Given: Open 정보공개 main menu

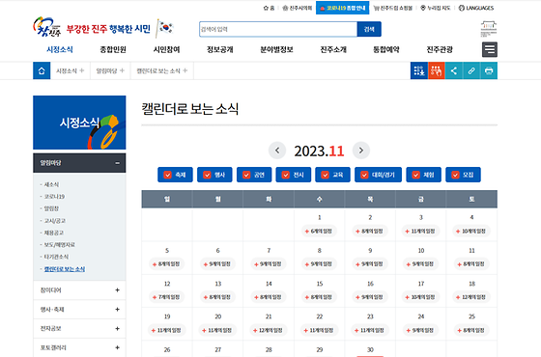Looking at the screenshot, I should (220, 49).
